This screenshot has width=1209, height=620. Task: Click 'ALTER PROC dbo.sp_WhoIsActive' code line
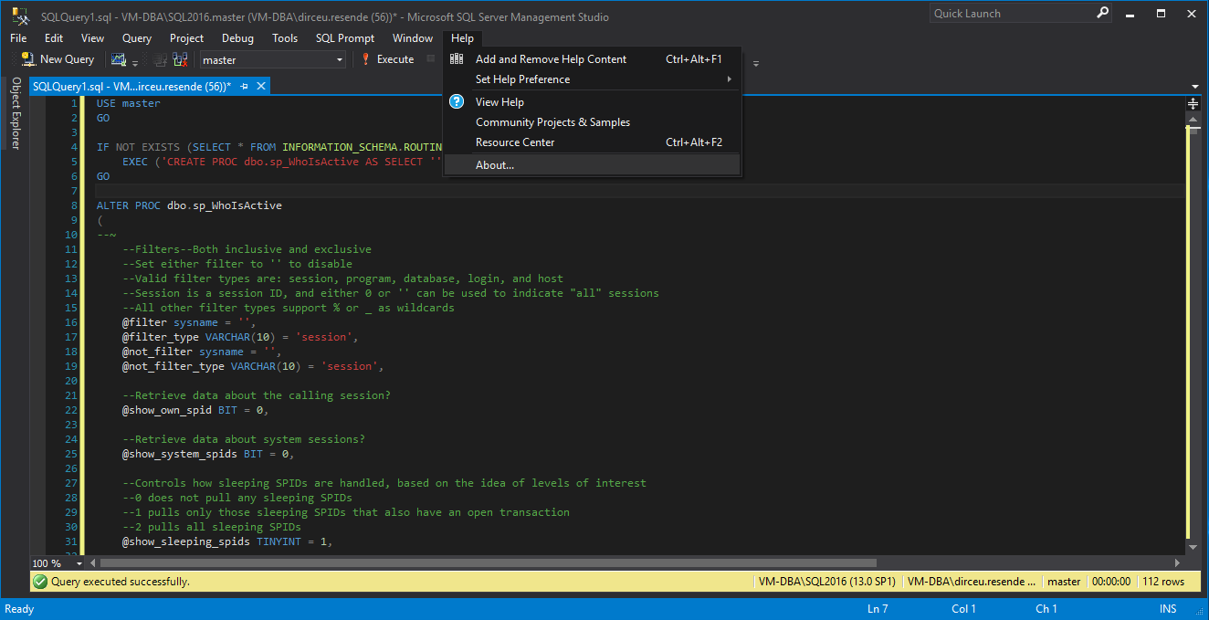pos(189,205)
